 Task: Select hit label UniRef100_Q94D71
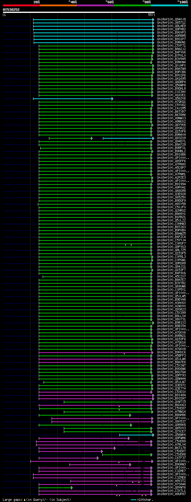[171, 141]
